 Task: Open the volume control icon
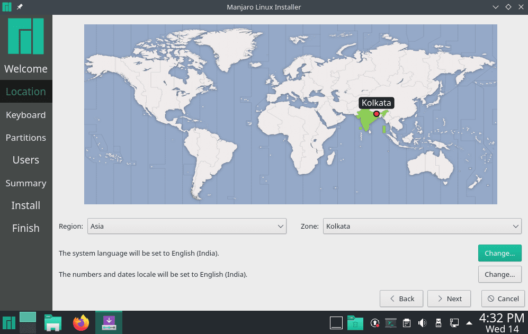tap(422, 322)
